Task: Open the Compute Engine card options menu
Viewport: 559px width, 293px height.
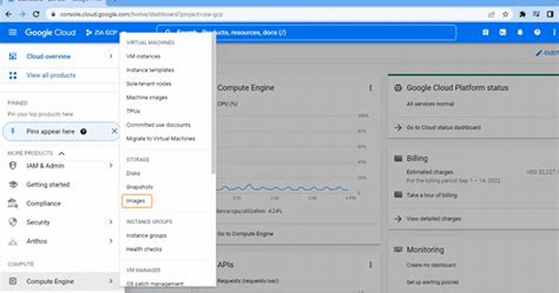Action: (x=371, y=88)
